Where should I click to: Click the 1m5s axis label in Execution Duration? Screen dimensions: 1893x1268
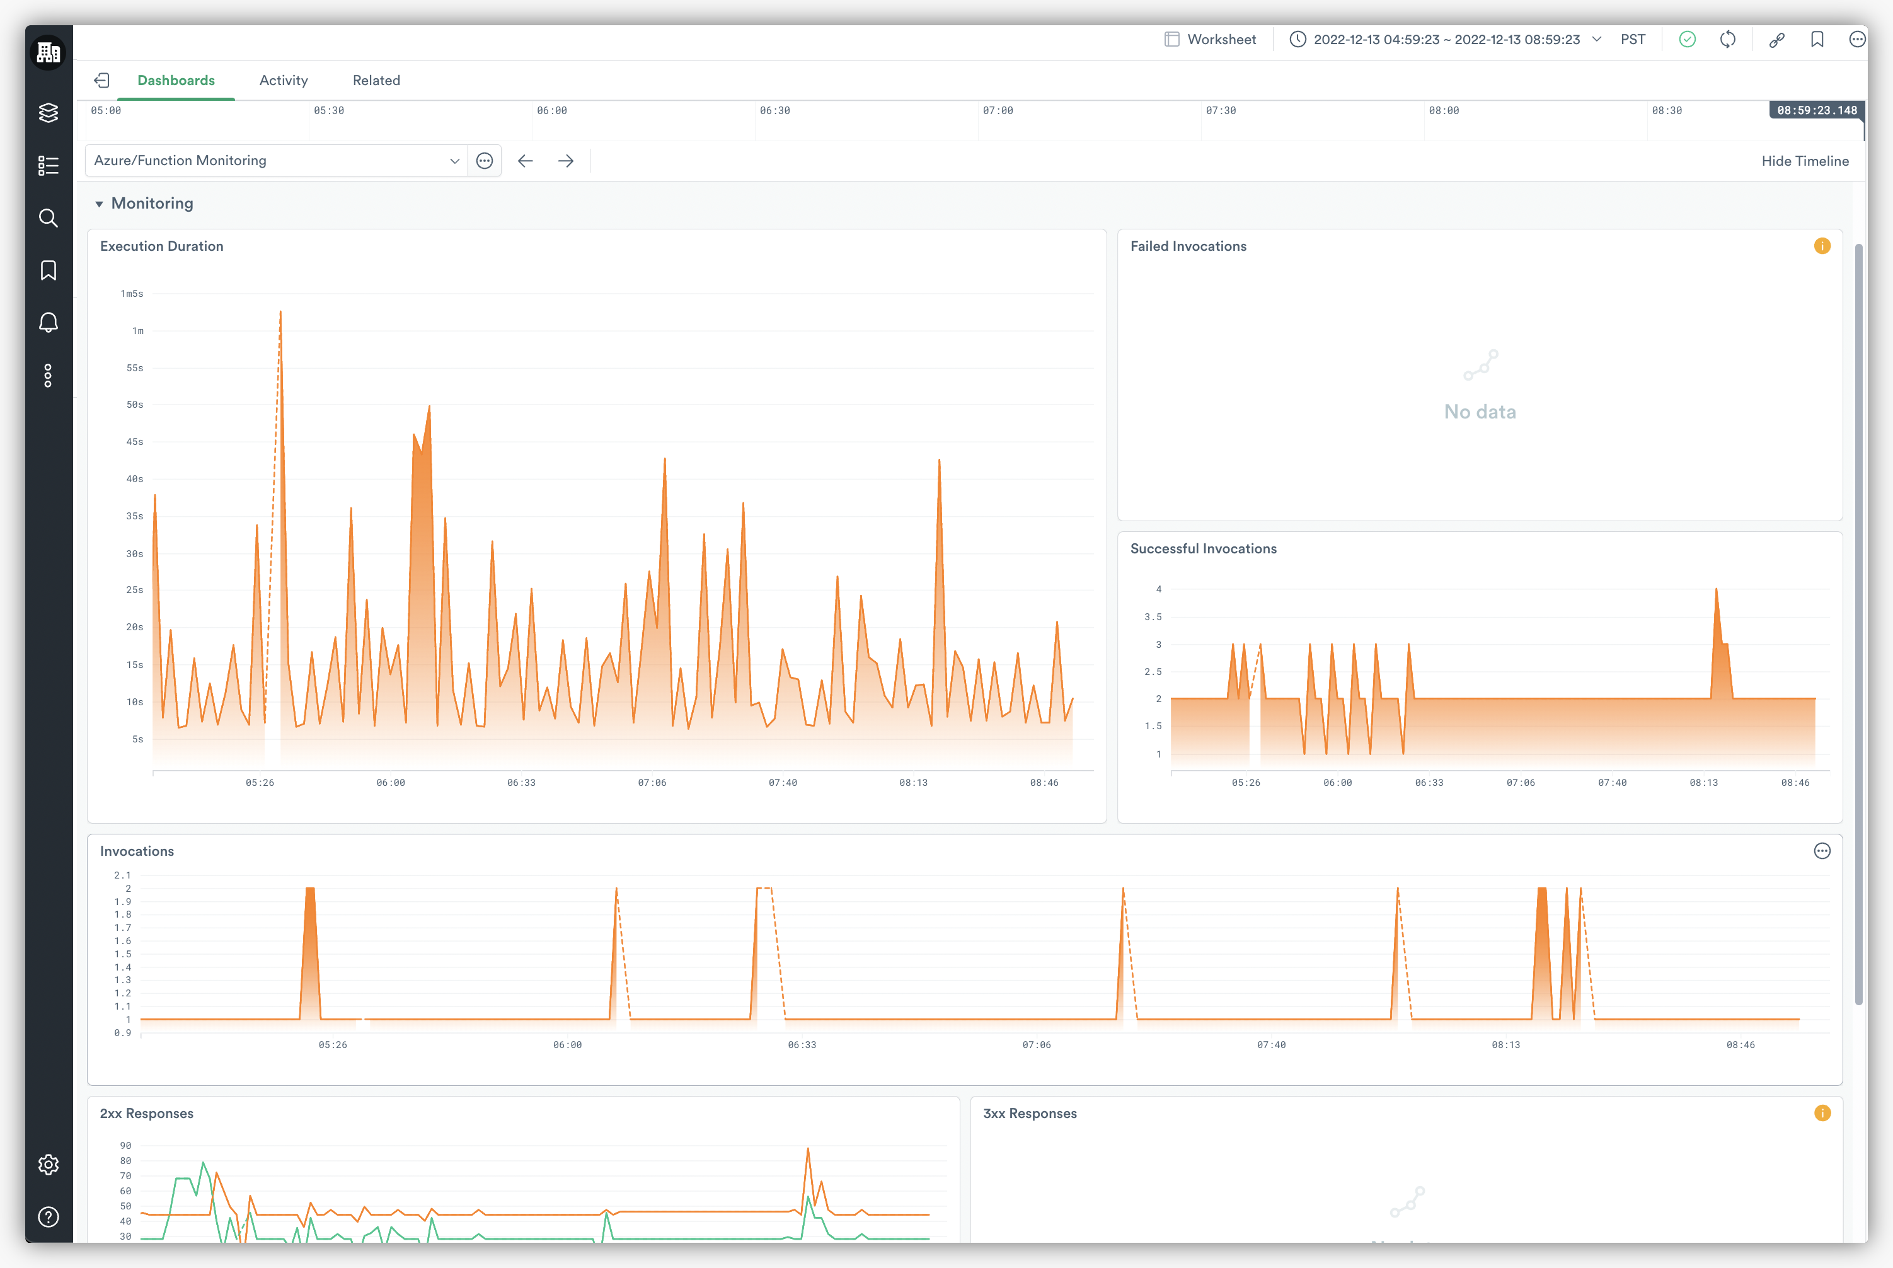[132, 294]
